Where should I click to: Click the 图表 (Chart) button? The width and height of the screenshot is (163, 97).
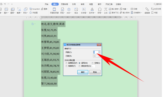pyautogui.click(x=44, y=9)
